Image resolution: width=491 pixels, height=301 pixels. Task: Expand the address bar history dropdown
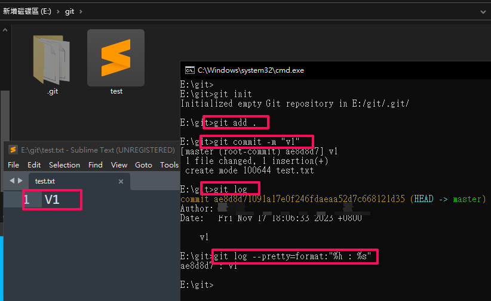point(483,12)
